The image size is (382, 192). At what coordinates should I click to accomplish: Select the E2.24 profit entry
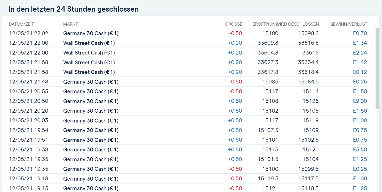tap(360, 53)
